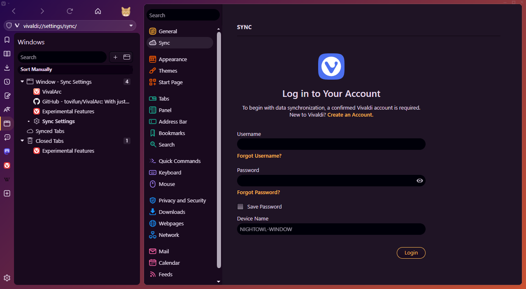Click the Login button
The width and height of the screenshot is (526, 289).
tap(411, 253)
